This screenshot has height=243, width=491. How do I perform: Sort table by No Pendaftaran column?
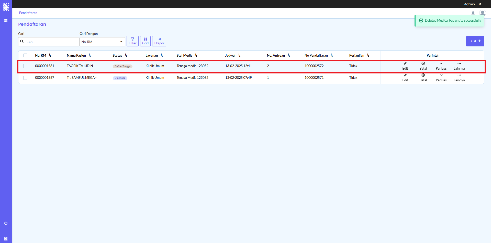click(x=332, y=55)
